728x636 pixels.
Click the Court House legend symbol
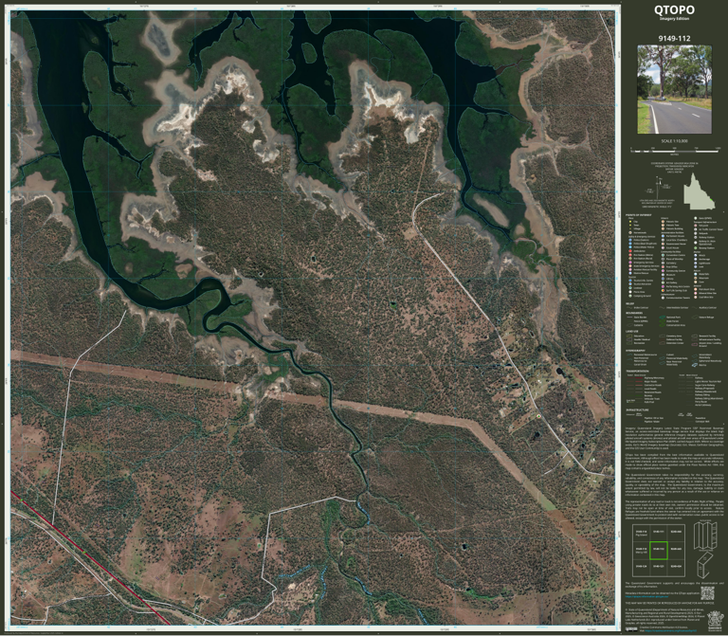click(663, 248)
